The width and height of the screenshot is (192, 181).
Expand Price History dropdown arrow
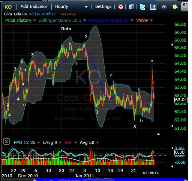tap(34, 20)
